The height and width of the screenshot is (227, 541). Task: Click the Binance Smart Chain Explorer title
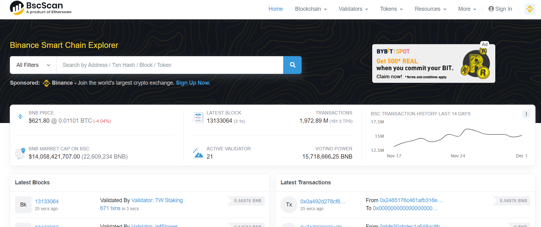pos(64,45)
